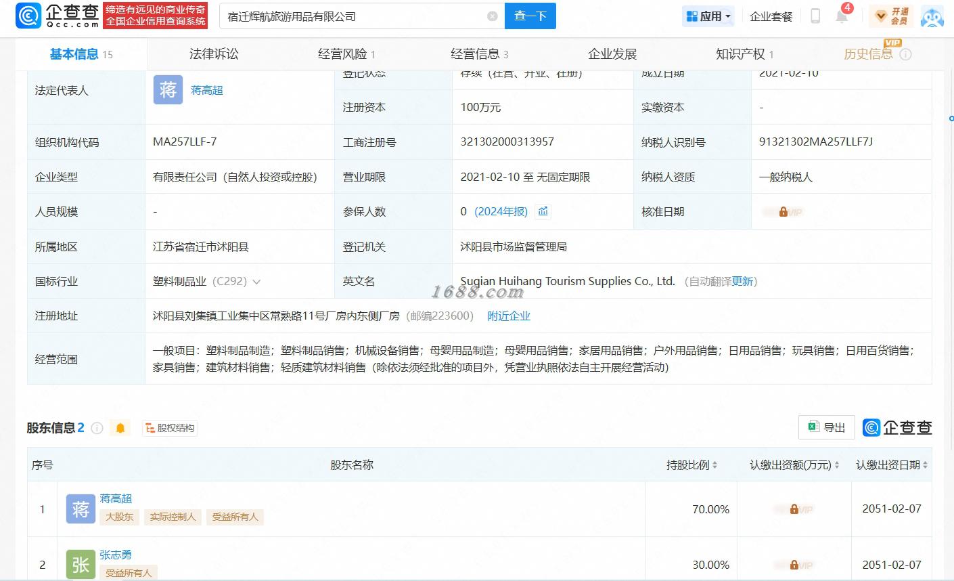This screenshot has height=581, width=954.
Task: Click the 蒋 avatar beside 法定代表人
Action: [x=168, y=90]
